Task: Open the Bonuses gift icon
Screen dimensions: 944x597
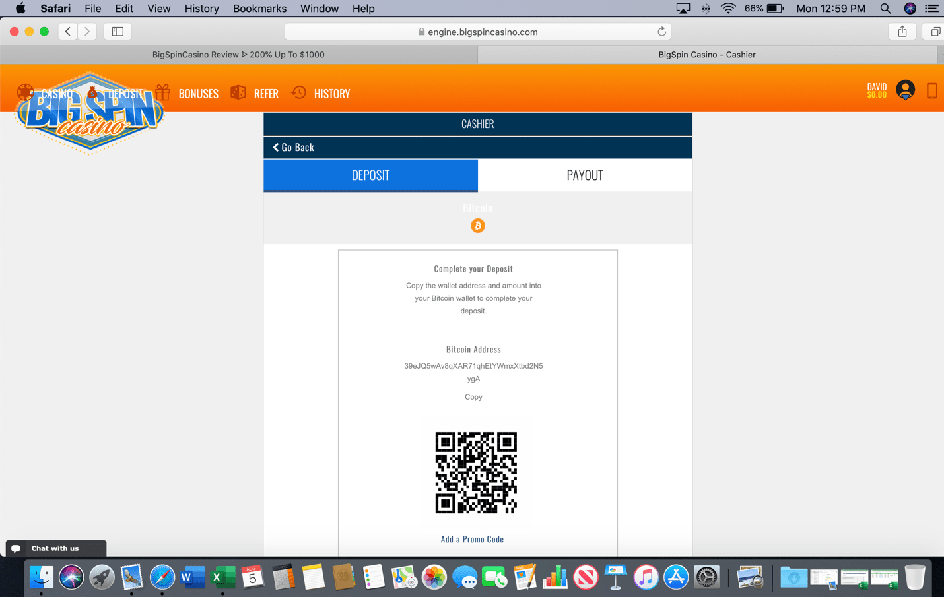Action: coord(162,92)
